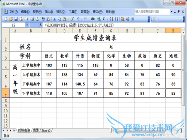Expand the help question box dropdown
The image size is (187, 140).
coord(172,12)
